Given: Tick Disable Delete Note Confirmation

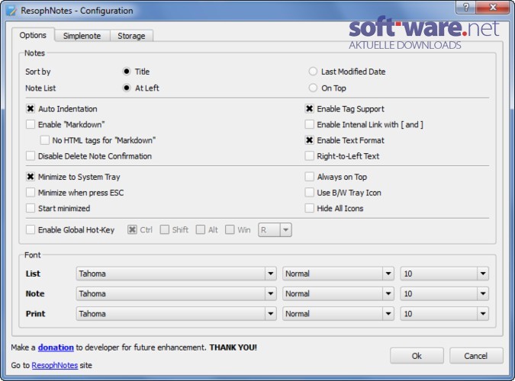Looking at the screenshot, I should [x=31, y=156].
